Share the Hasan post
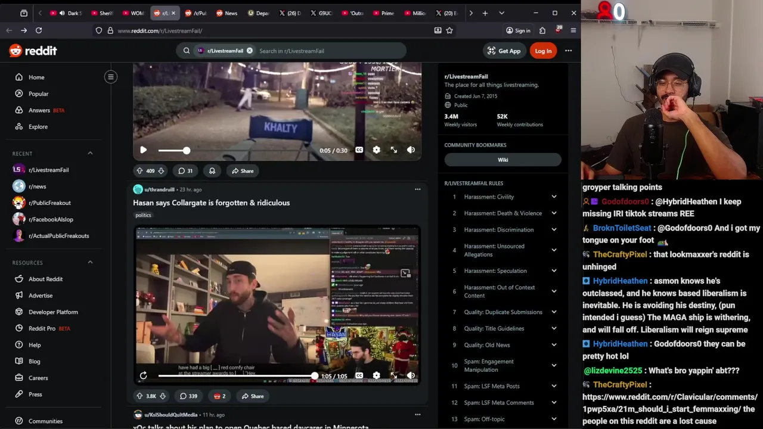This screenshot has width=763, height=429. [253, 396]
